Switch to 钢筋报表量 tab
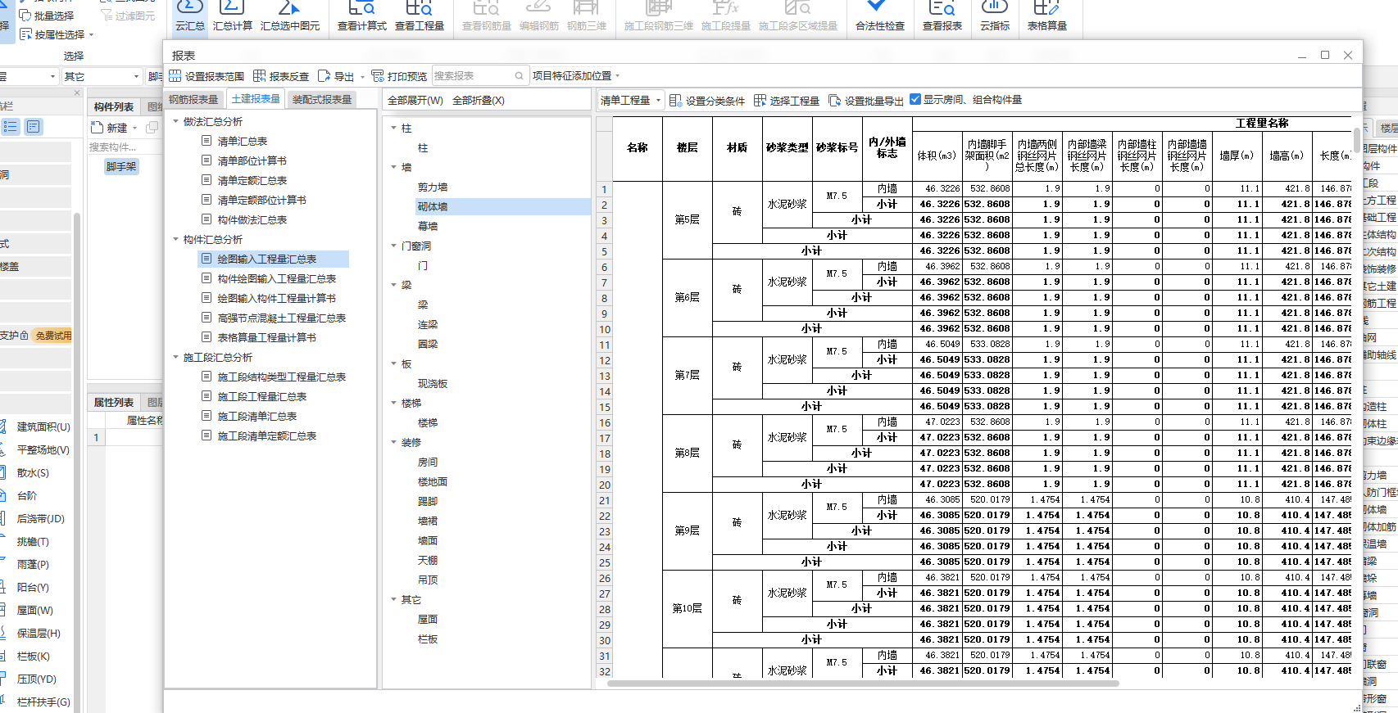This screenshot has width=1398, height=713. (x=193, y=99)
